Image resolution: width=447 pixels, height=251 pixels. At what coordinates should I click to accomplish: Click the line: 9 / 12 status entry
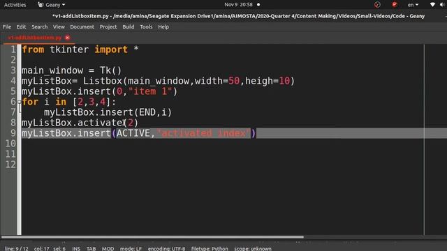pyautogui.click(x=16, y=248)
